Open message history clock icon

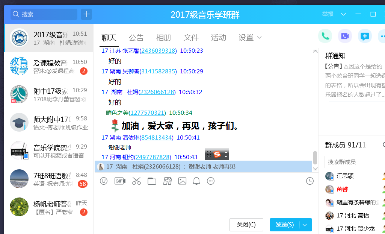[310, 181]
